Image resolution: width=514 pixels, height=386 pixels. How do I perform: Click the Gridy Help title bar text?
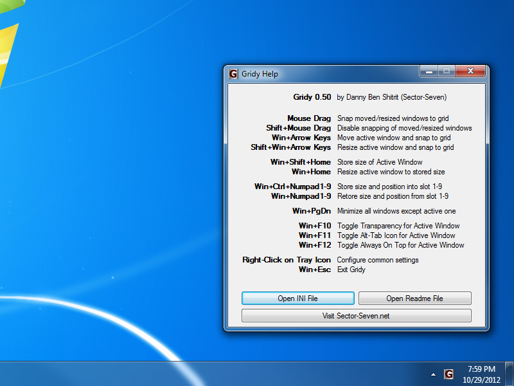click(260, 74)
